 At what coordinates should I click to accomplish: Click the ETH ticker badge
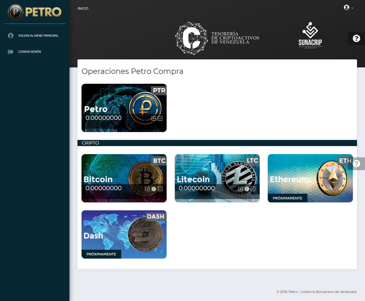(345, 161)
